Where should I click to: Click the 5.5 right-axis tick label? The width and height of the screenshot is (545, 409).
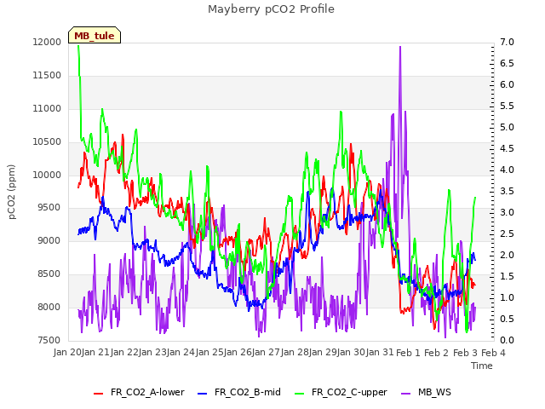[x=507, y=106]
